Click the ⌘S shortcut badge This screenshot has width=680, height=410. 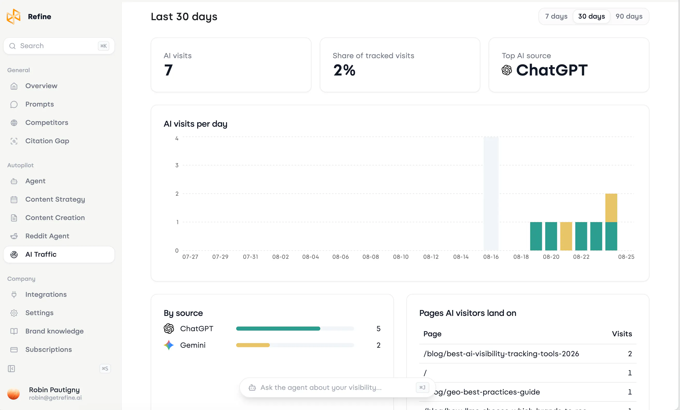pos(105,369)
